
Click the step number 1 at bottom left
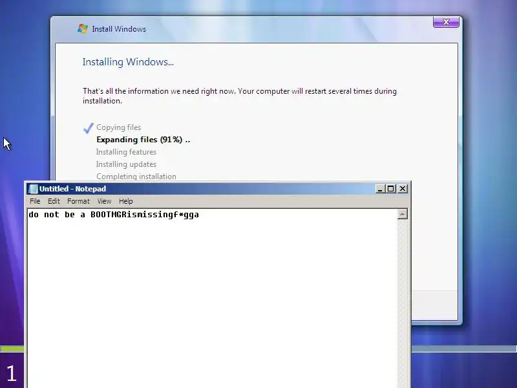(12, 373)
